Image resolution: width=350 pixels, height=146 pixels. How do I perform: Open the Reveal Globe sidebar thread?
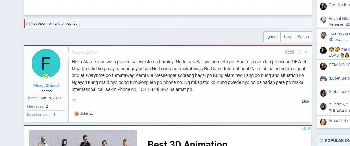coord(339,22)
